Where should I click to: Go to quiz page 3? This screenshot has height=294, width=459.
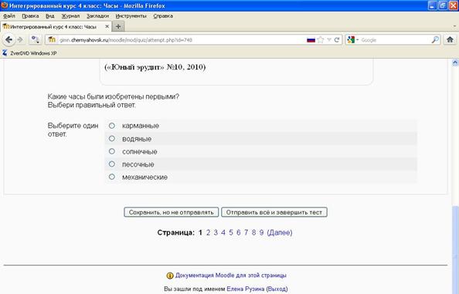click(216, 232)
